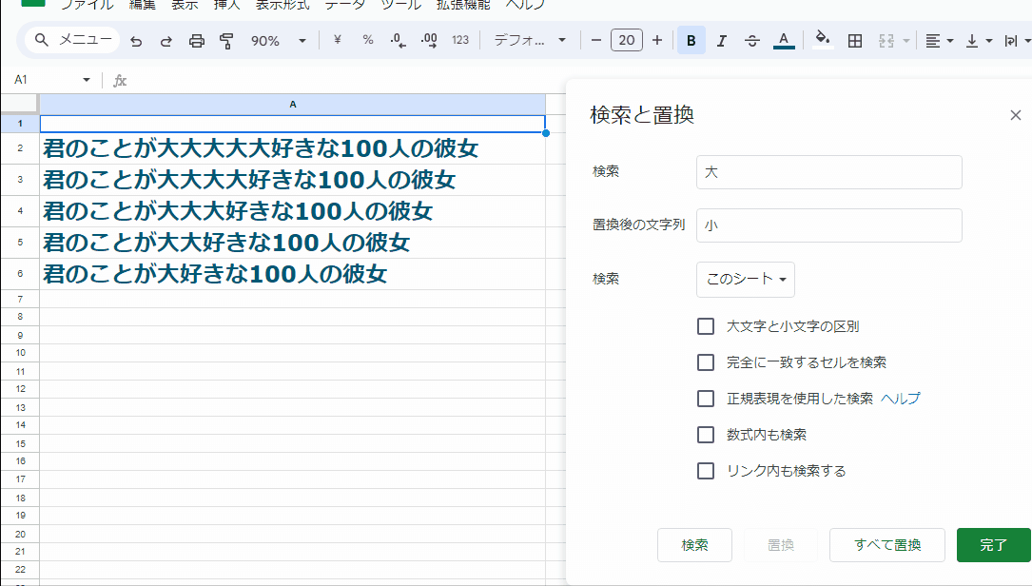1032x586 pixels.
Task: Click the 検索 text field containing 大
Action: click(x=829, y=172)
